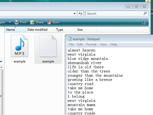Collapse the navigation pane chevron at left edge
This screenshot has width=153, height=115.
tap(1, 61)
